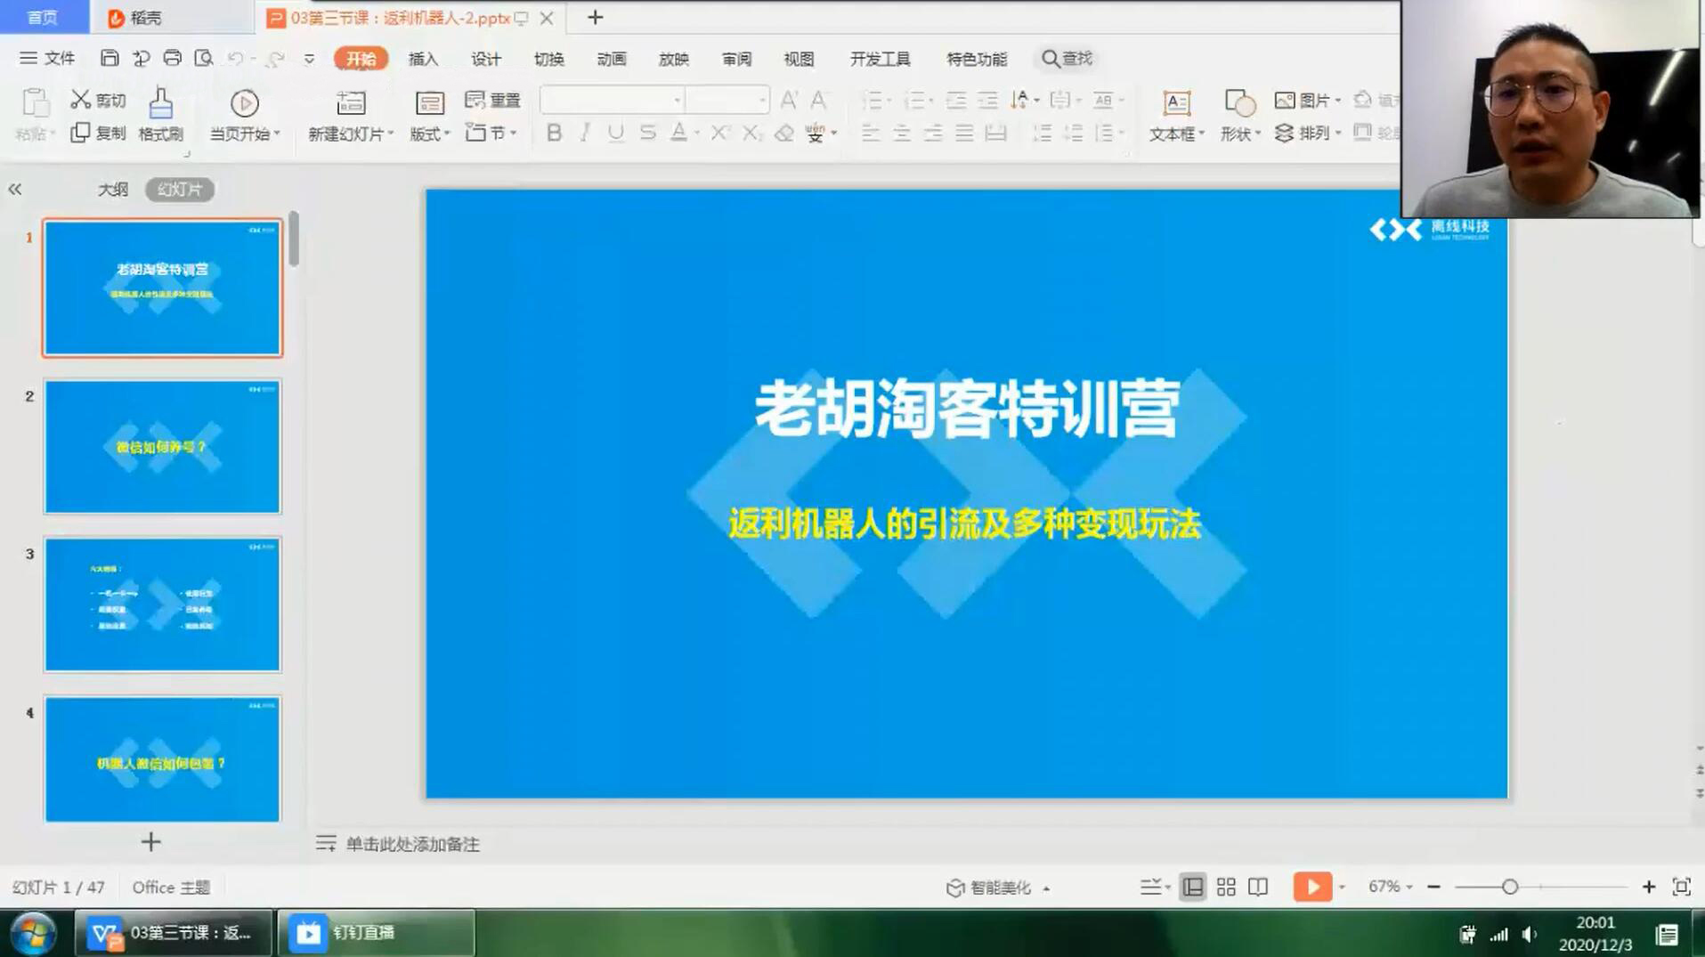Click the redo arrow icon
Screen dimensions: 1705x957
276,58
